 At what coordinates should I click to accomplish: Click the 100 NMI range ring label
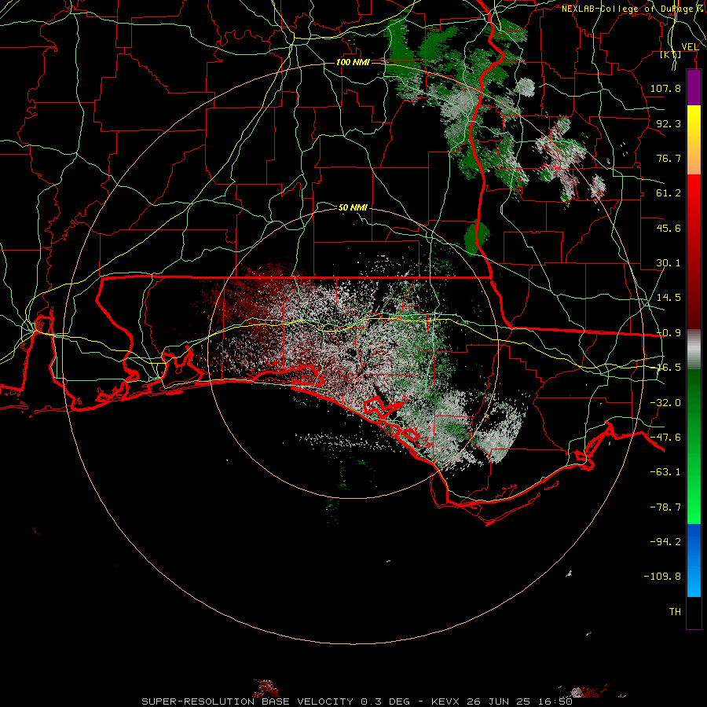[x=353, y=62]
